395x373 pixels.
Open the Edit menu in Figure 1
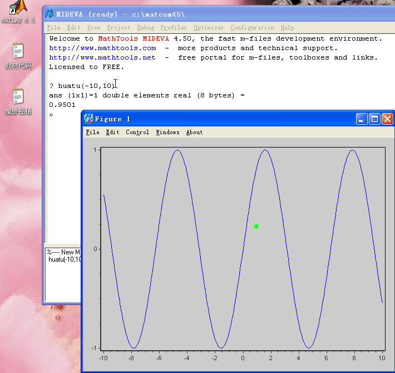[112, 132]
